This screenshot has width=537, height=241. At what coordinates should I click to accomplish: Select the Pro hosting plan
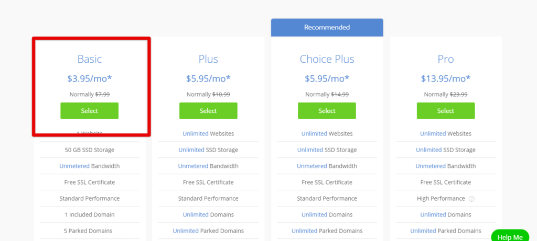[x=446, y=111]
